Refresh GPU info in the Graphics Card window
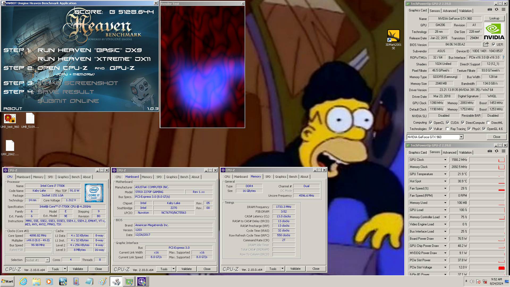This screenshot has height=287, width=510. 496,10
